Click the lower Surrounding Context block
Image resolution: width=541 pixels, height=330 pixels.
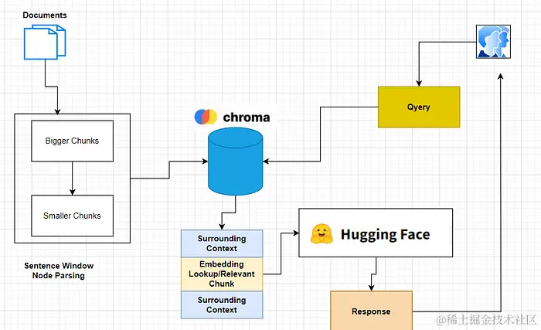(222, 304)
